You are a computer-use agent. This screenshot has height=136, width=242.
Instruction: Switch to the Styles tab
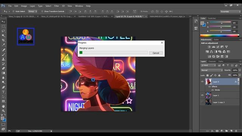tap(216, 40)
